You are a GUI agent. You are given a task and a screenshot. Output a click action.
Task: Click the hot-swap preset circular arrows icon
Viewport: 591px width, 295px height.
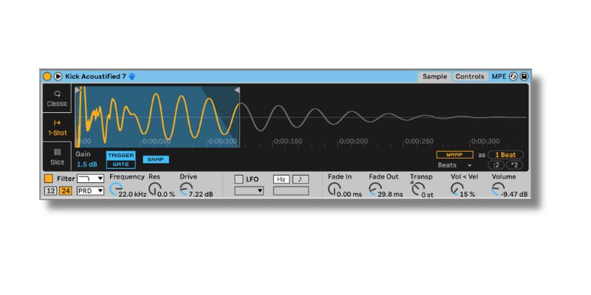pos(513,77)
